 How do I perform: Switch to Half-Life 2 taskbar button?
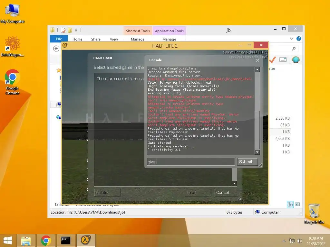coord(86,241)
